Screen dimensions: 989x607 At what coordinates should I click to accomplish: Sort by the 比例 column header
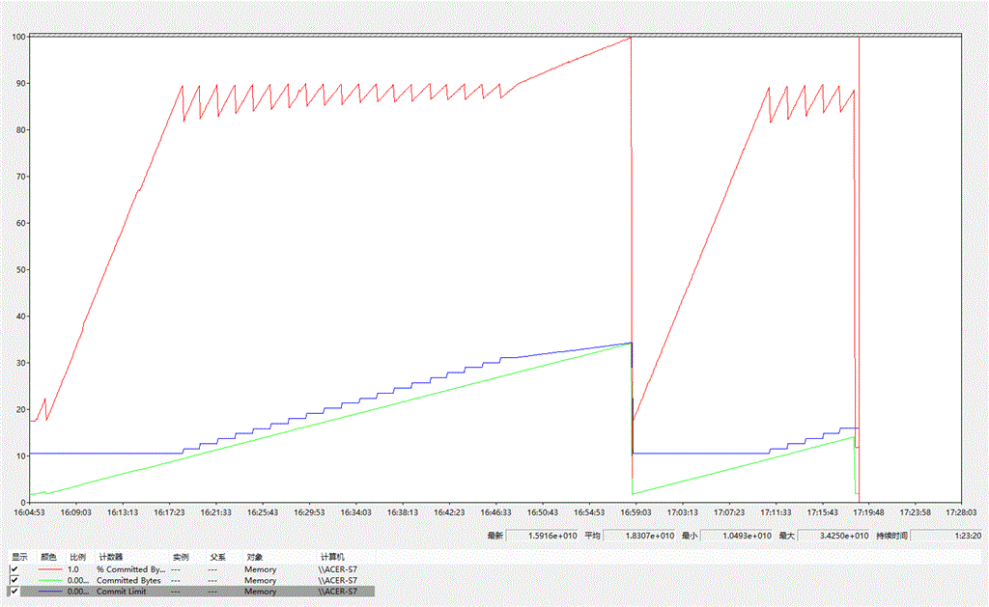(78, 557)
